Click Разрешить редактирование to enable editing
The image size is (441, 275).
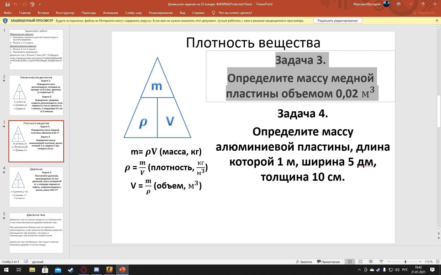click(338, 21)
